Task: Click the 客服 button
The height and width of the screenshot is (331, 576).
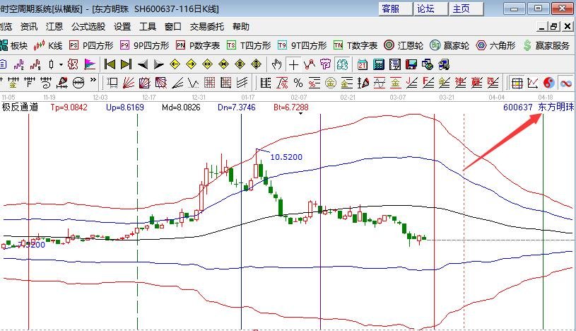Action: (x=396, y=8)
